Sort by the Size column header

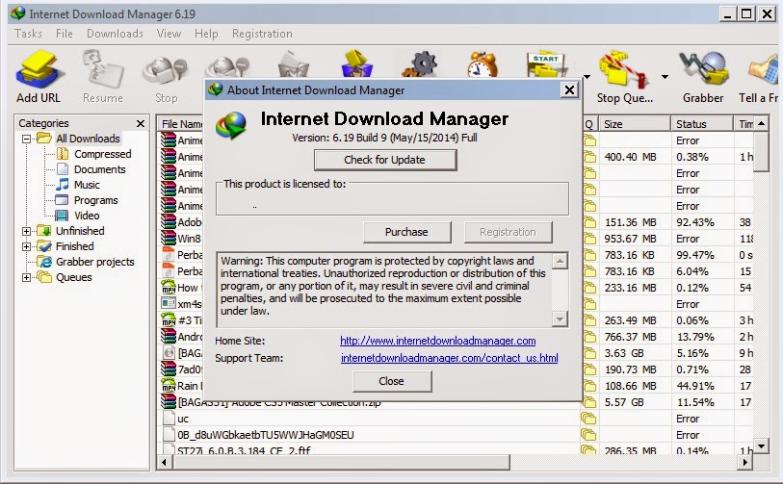[635, 124]
